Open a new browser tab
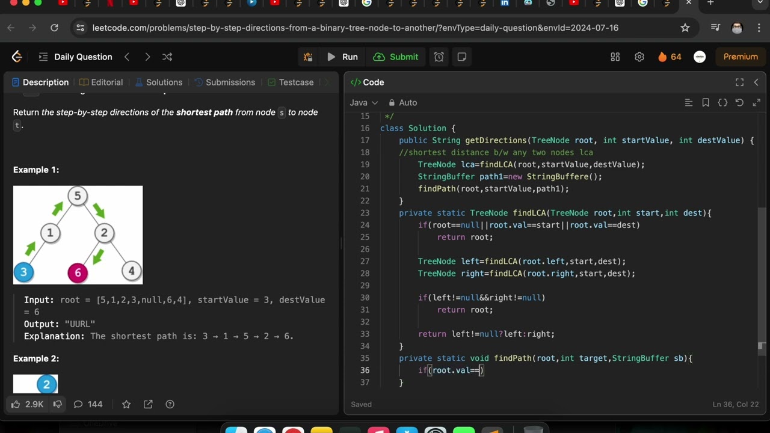This screenshot has width=770, height=433. (x=710, y=3)
